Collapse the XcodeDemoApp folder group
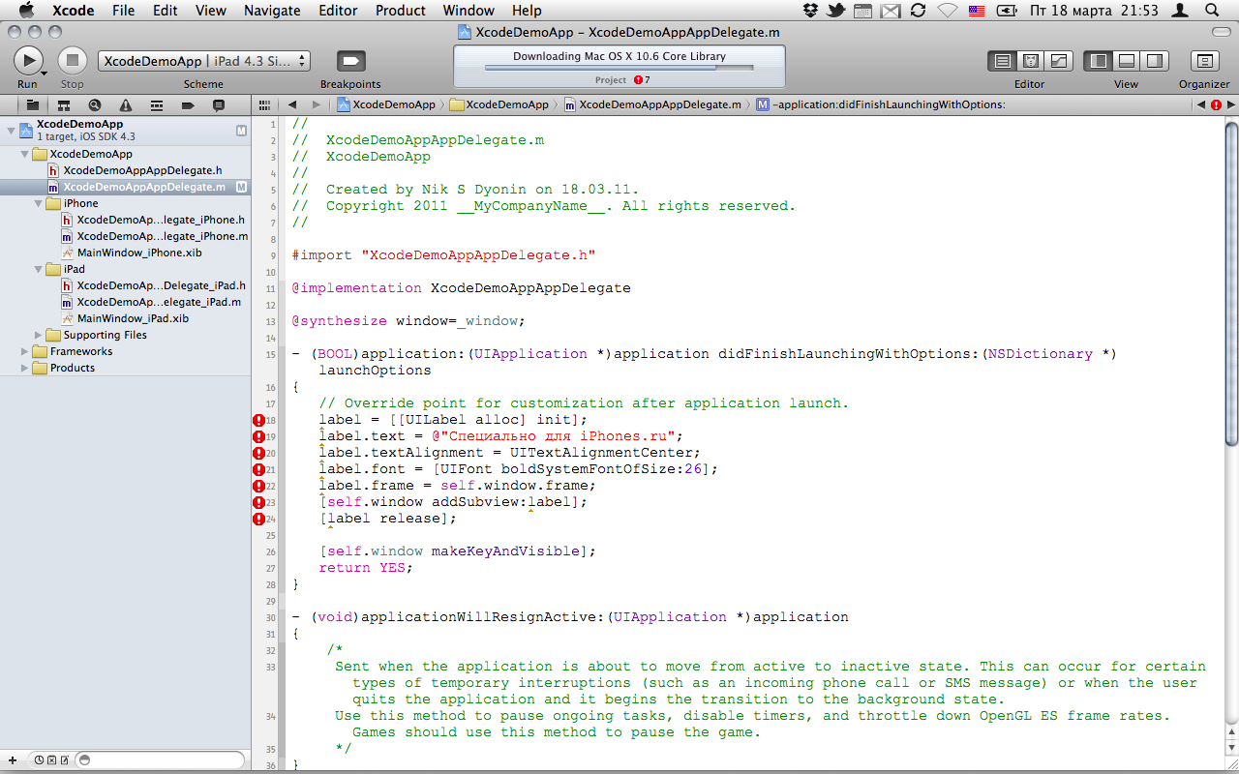 (25, 154)
